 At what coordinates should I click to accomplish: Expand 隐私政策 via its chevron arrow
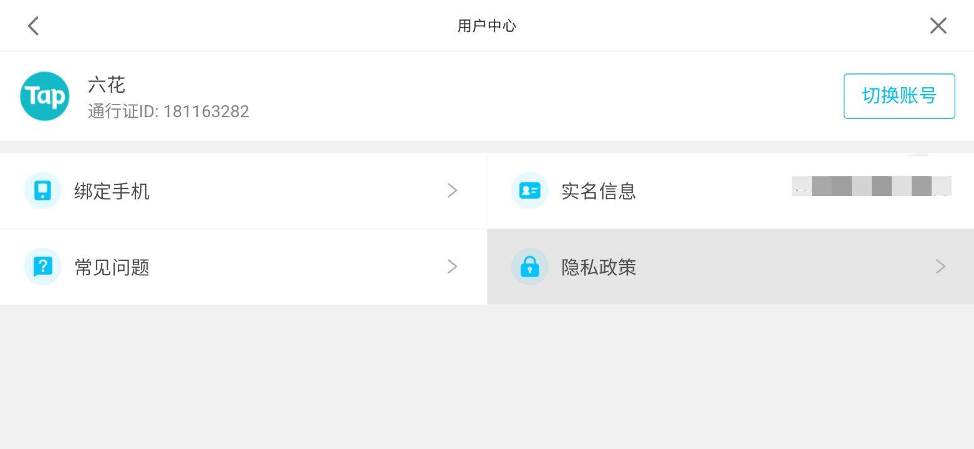click(x=941, y=267)
